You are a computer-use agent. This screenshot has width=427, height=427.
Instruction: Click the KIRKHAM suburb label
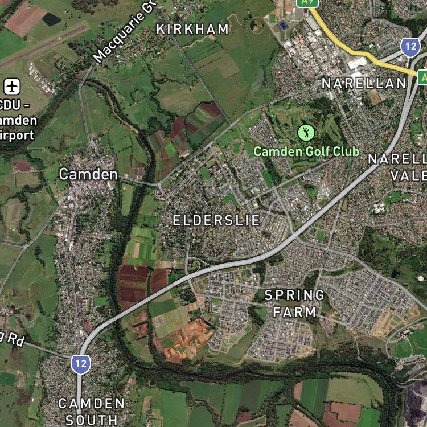(x=192, y=30)
